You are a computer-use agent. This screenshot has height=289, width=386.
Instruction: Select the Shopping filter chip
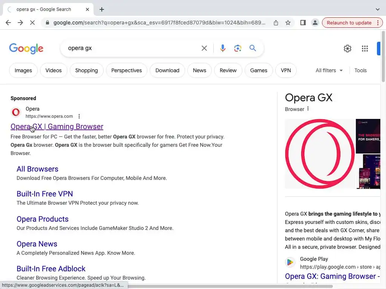[x=86, y=70]
